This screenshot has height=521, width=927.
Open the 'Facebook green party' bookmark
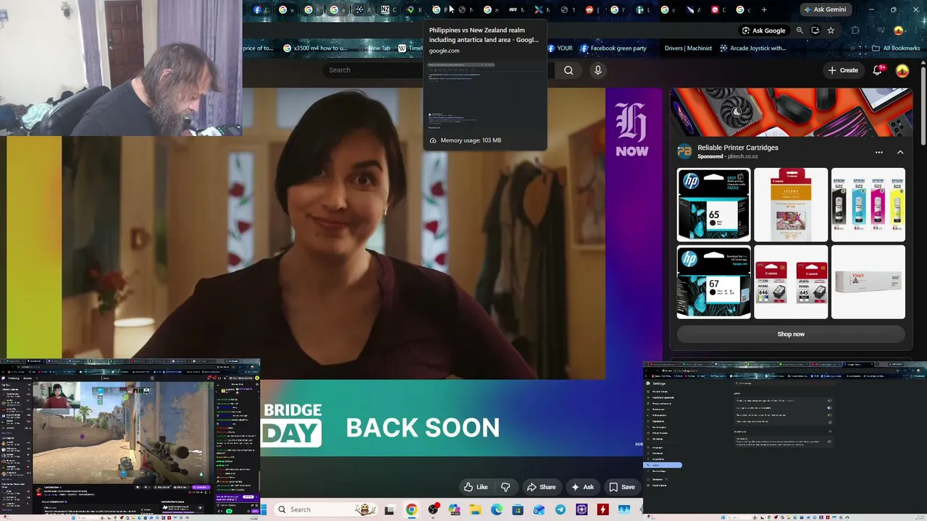coord(613,48)
